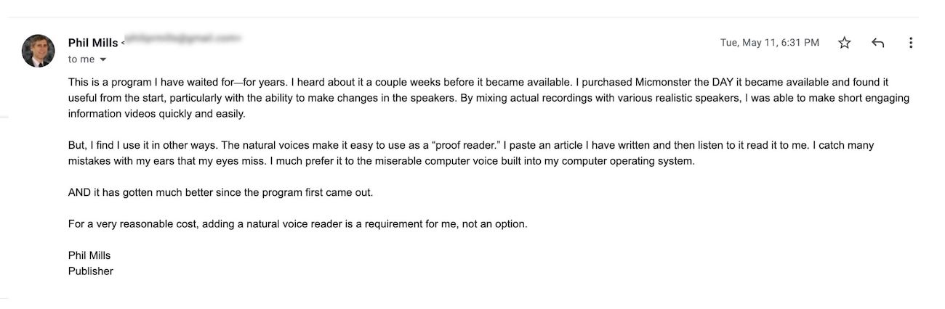
Task: Expand recipient details arrow beside 'to me'
Action: [102, 59]
